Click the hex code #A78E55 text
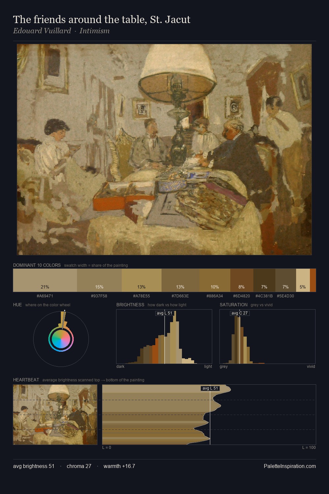 (141, 296)
